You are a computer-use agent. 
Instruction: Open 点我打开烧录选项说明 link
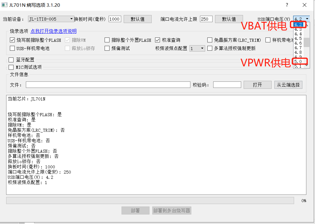click(x=54, y=31)
